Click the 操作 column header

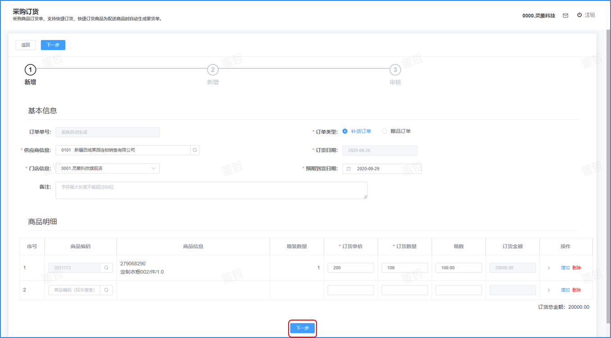tap(566, 246)
